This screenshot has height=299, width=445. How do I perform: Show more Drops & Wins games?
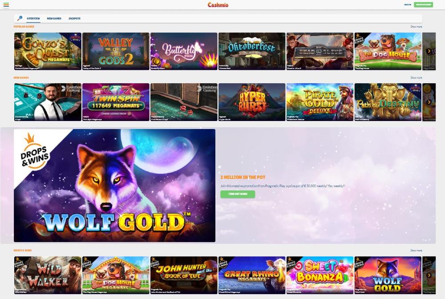[416, 251]
